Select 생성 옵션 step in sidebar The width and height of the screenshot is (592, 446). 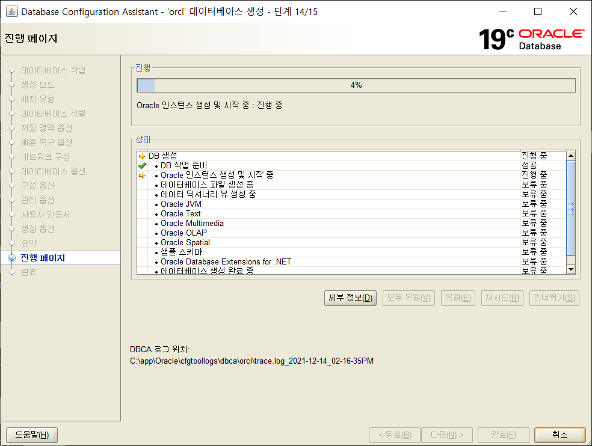click(38, 229)
